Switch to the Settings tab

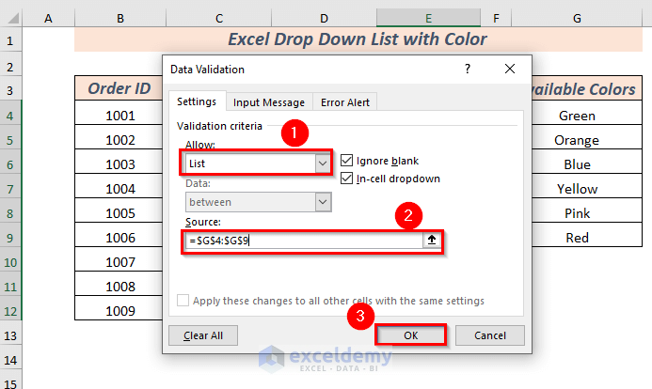tap(197, 101)
